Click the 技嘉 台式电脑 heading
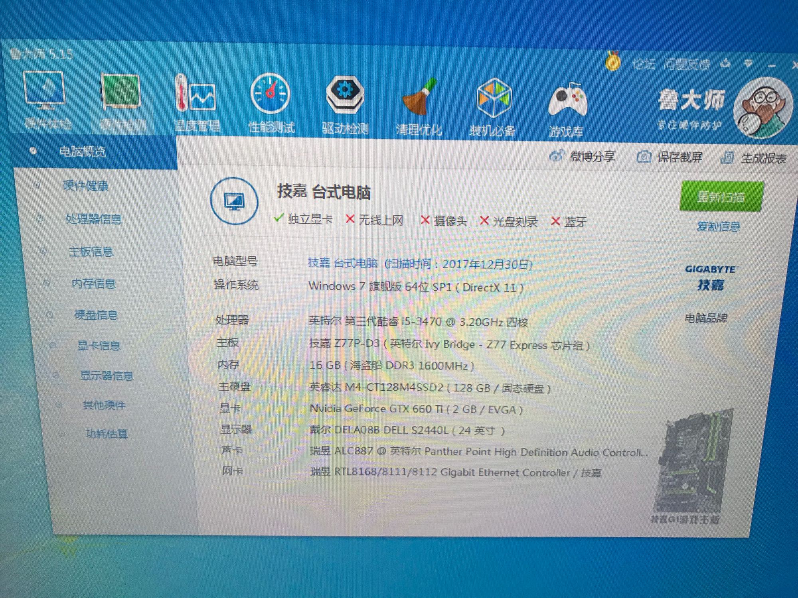The width and height of the screenshot is (798, 598). pos(324,192)
